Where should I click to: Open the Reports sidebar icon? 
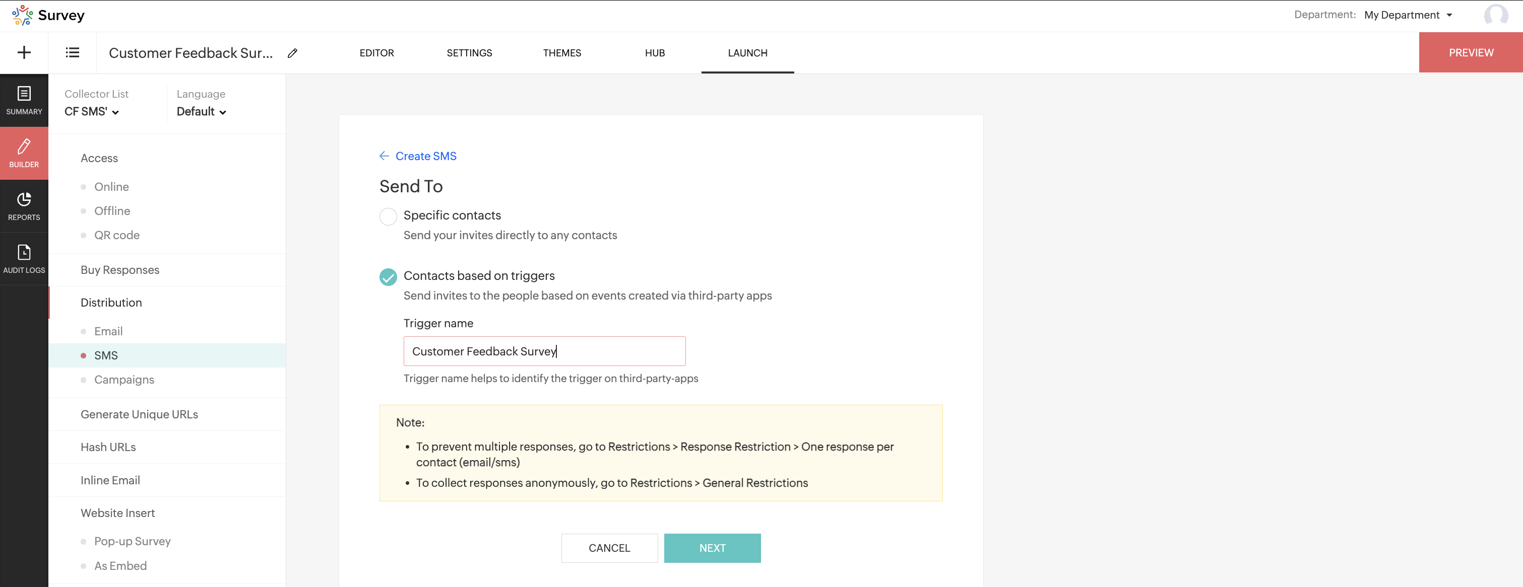24,206
